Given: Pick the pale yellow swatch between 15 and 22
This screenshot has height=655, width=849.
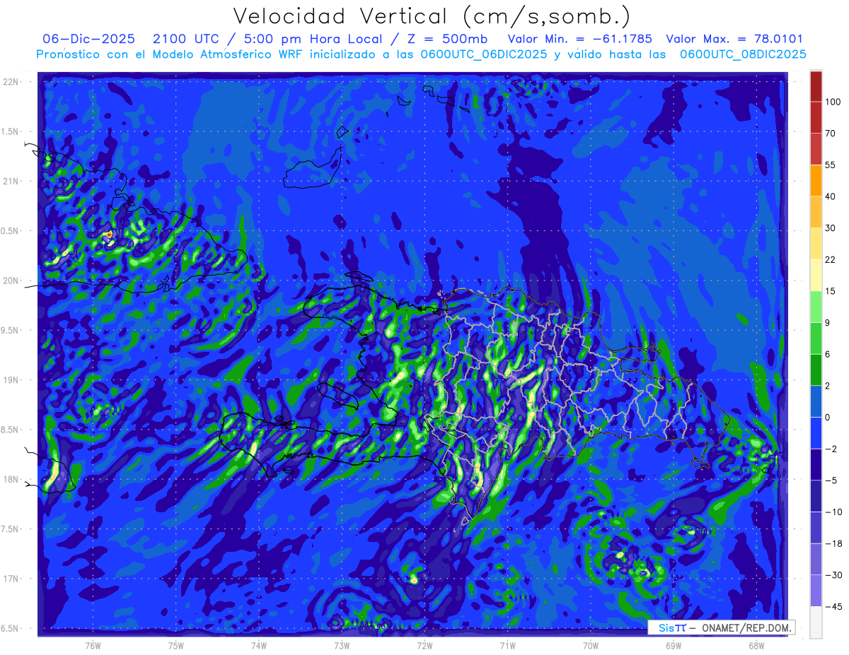Looking at the screenshot, I should [x=816, y=274].
